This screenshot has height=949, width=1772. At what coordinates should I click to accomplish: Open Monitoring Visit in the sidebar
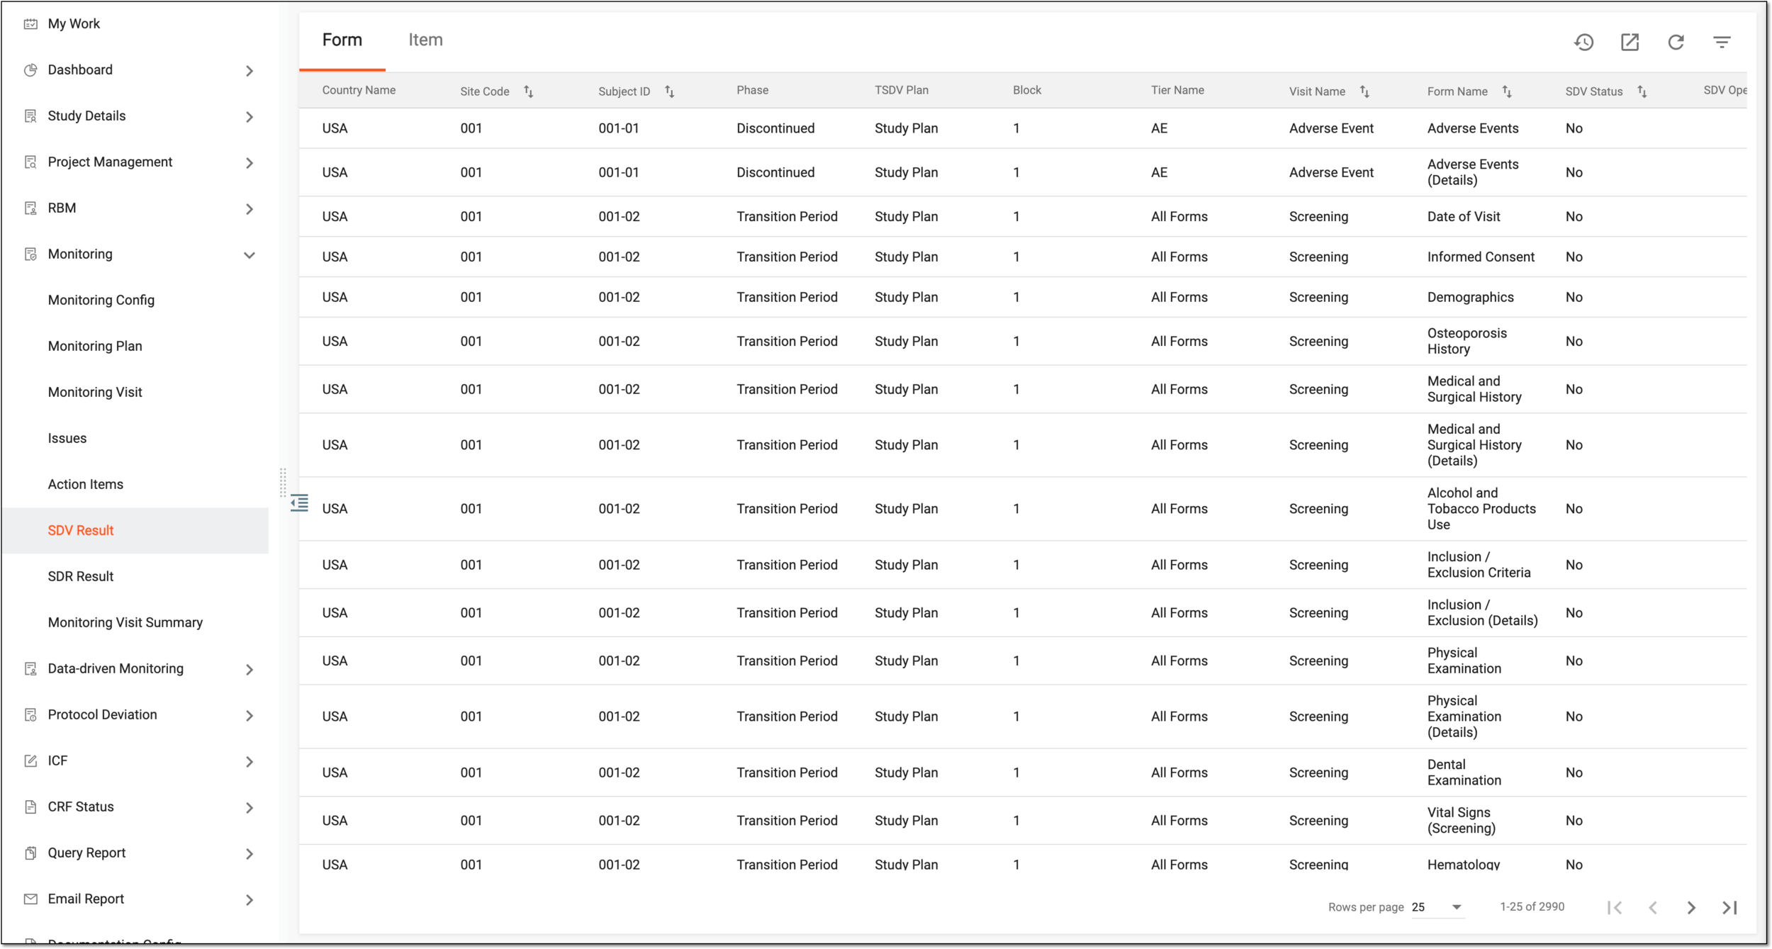pos(95,393)
